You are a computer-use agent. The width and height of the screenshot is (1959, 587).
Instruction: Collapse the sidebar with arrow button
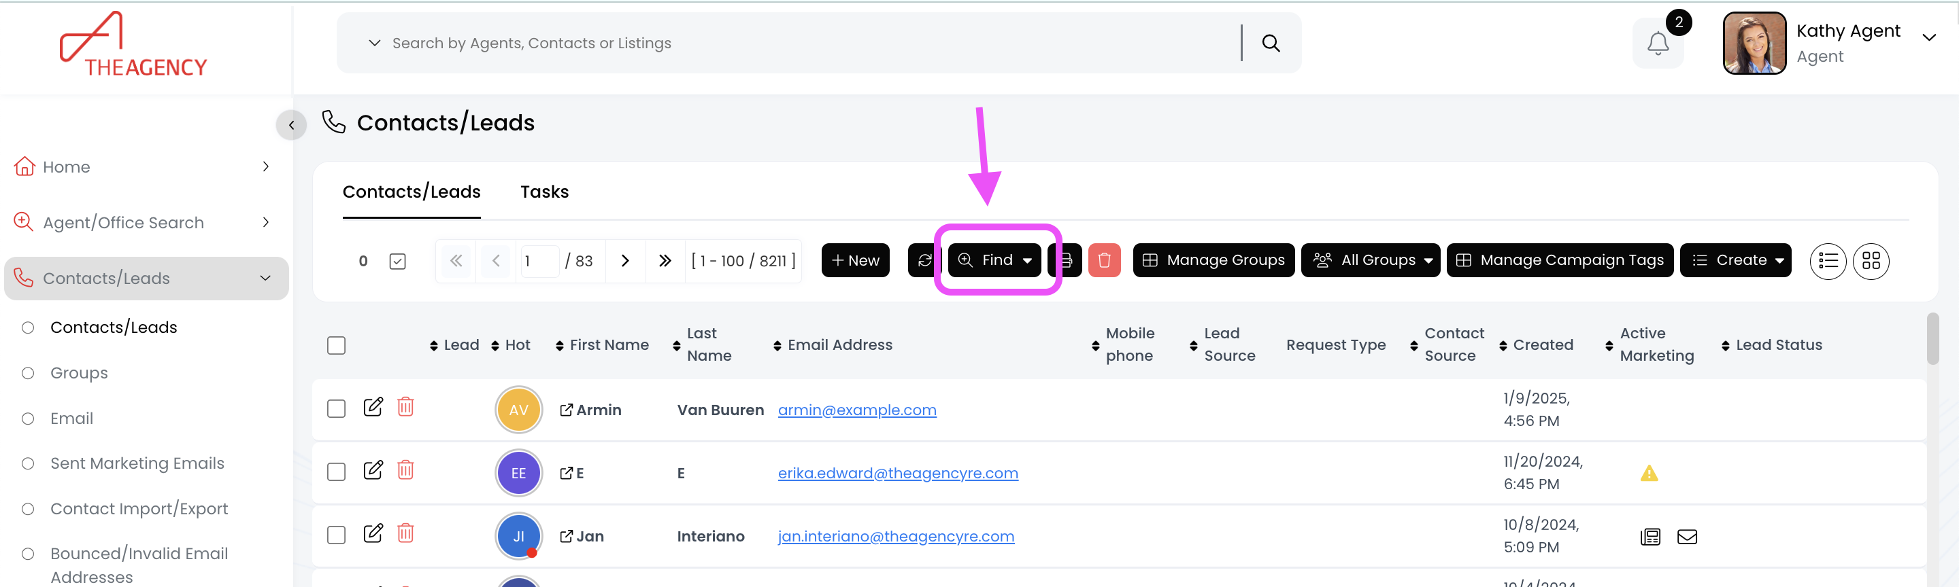click(x=291, y=125)
